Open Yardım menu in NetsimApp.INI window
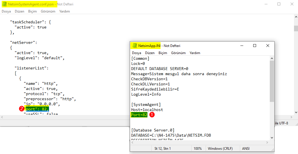This screenshot has width=298, height=154. 195,53
